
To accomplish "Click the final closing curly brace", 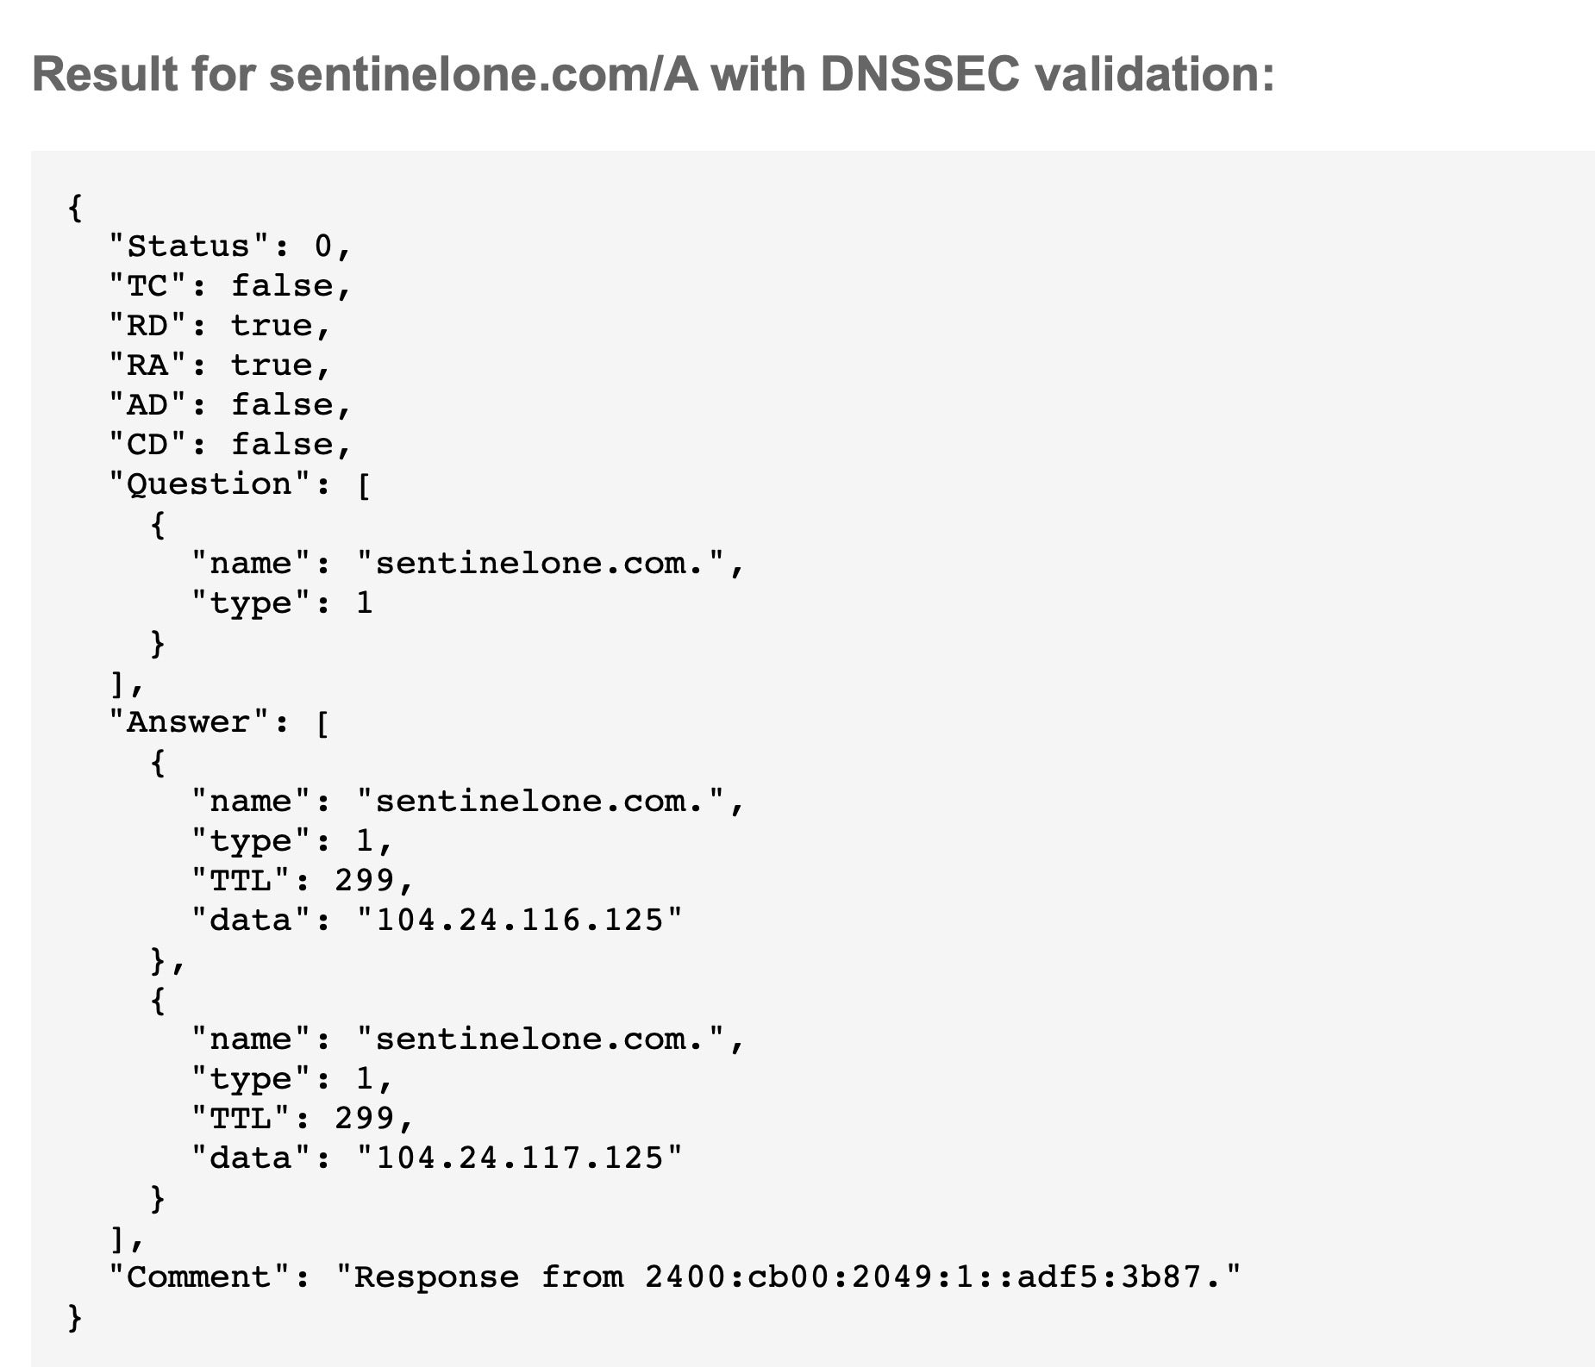I will (x=75, y=1317).
